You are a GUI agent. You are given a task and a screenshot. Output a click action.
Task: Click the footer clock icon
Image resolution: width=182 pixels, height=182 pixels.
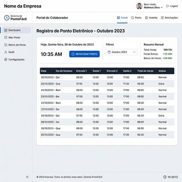[x=165, y=177]
